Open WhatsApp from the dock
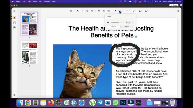193x108 pixels. point(115,103)
